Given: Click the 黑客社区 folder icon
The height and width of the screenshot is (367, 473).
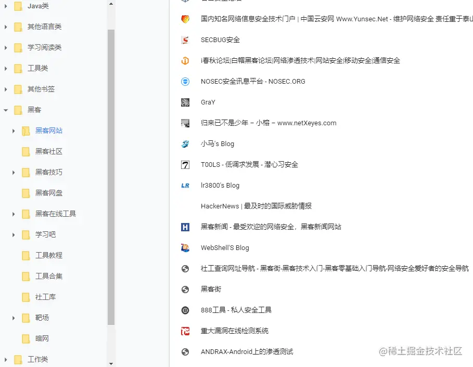Looking at the screenshot, I should coord(26,152).
